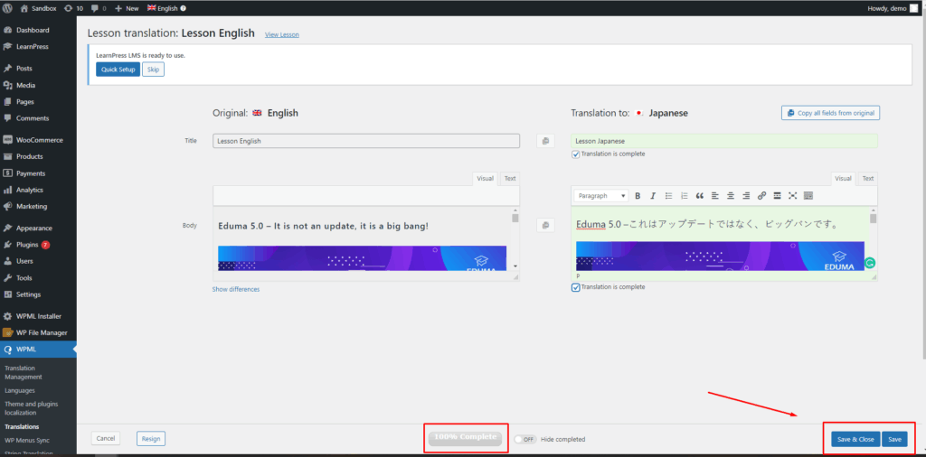Enter fullscreen editor mode
Screen dimensions: 926x457
(x=792, y=196)
